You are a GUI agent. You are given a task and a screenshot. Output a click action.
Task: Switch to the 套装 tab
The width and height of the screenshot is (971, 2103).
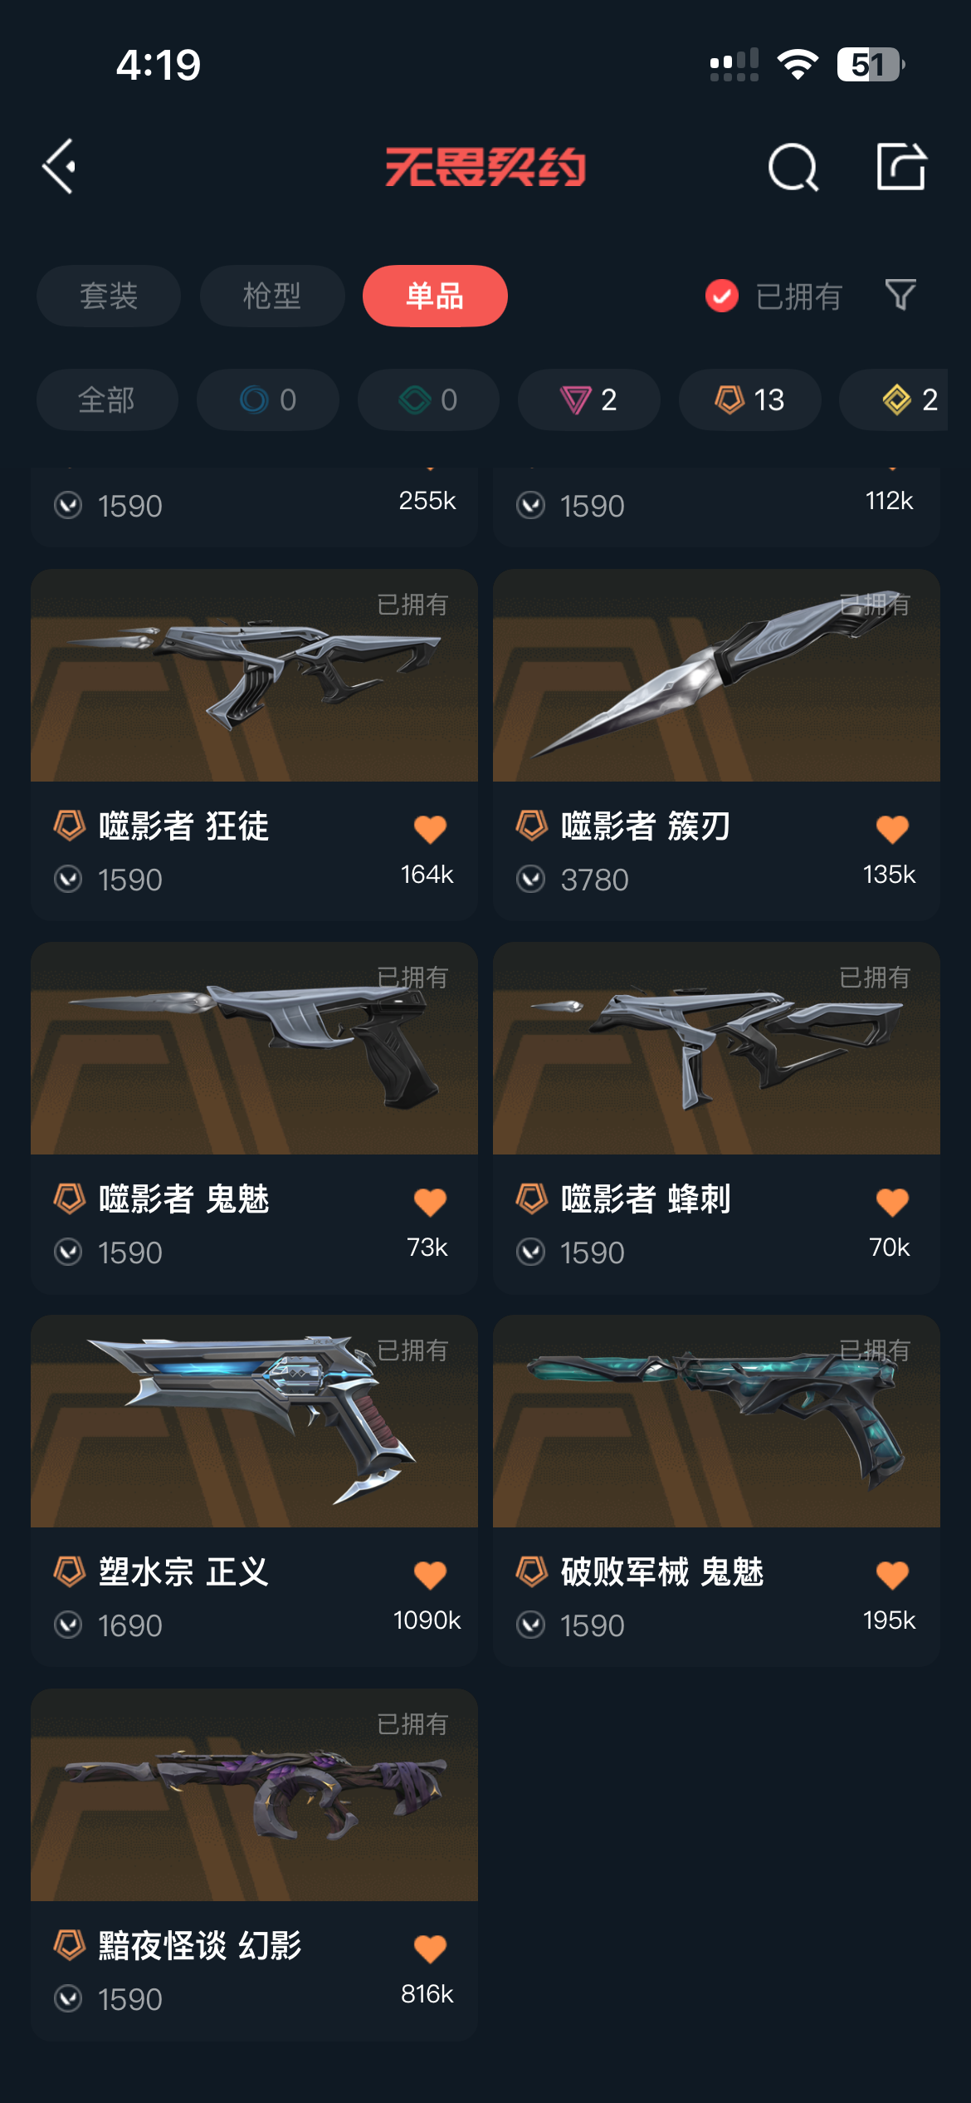click(x=109, y=296)
